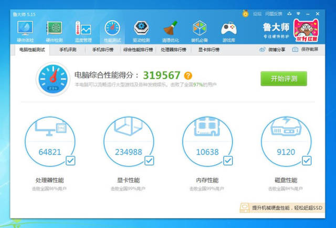Click the overall score 319567
The height and width of the screenshot is (228, 336).
162,75
